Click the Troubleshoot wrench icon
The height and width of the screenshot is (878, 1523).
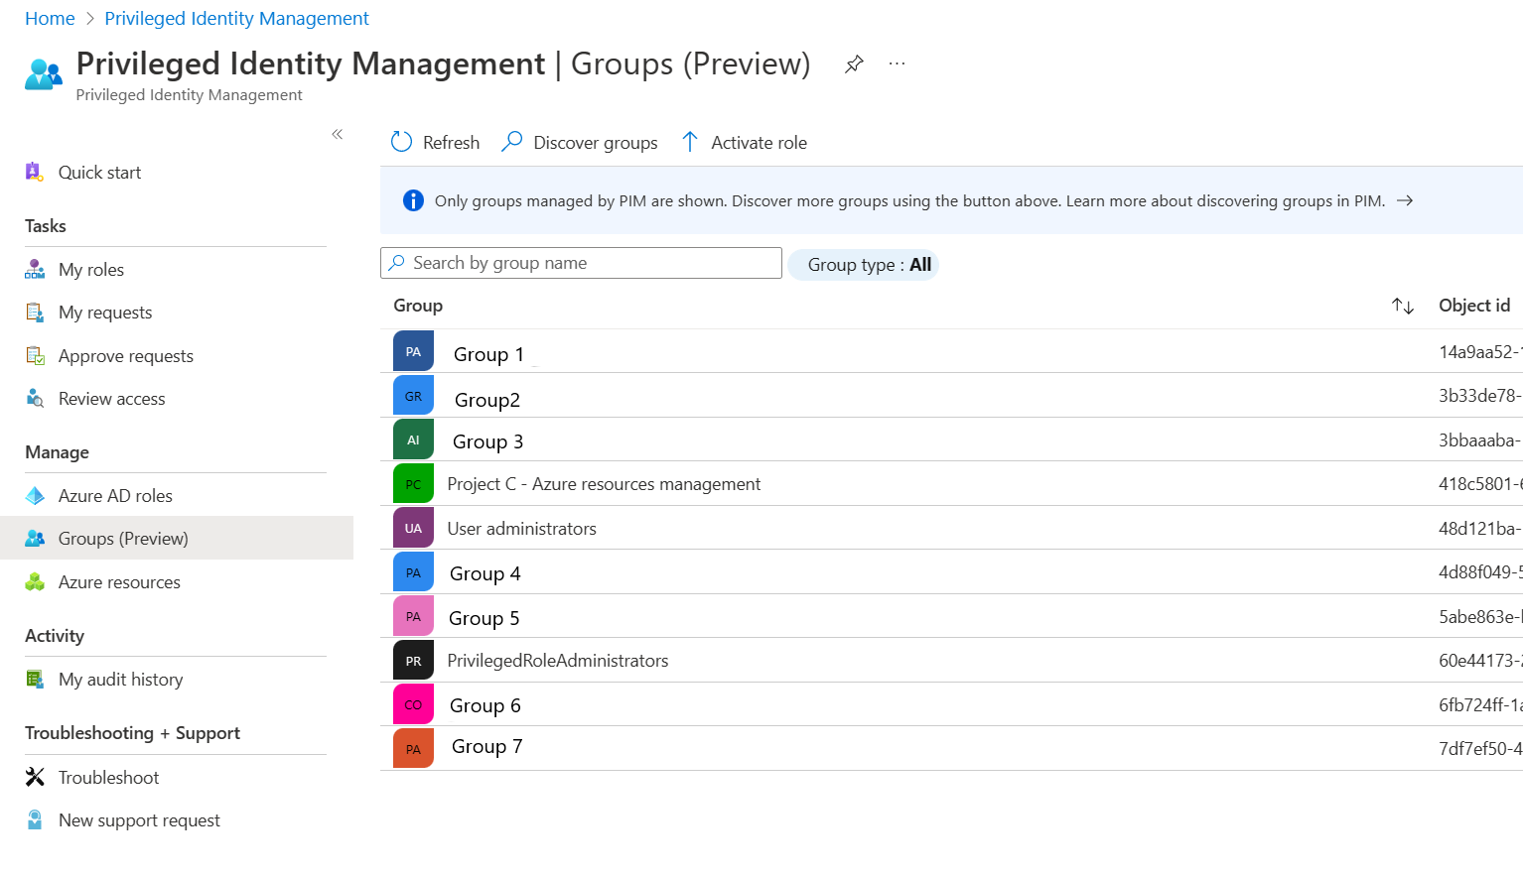pyautogui.click(x=35, y=777)
